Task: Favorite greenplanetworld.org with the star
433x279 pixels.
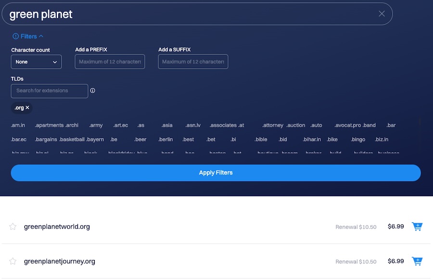Action: coord(13,227)
